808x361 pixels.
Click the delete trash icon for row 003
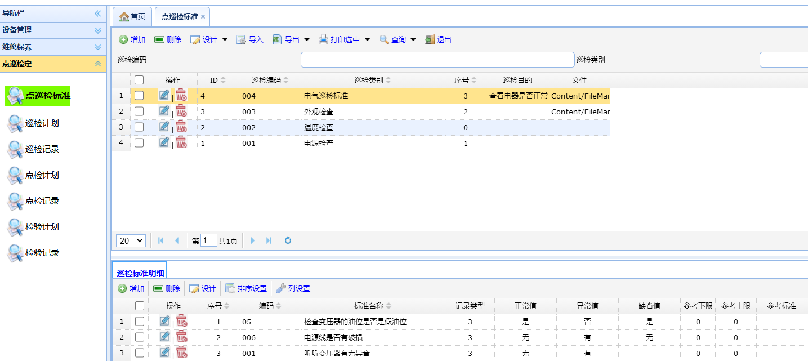point(181,111)
